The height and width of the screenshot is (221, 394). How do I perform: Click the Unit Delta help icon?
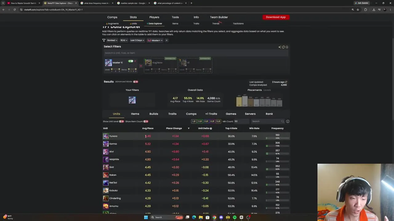[x=211, y=128]
